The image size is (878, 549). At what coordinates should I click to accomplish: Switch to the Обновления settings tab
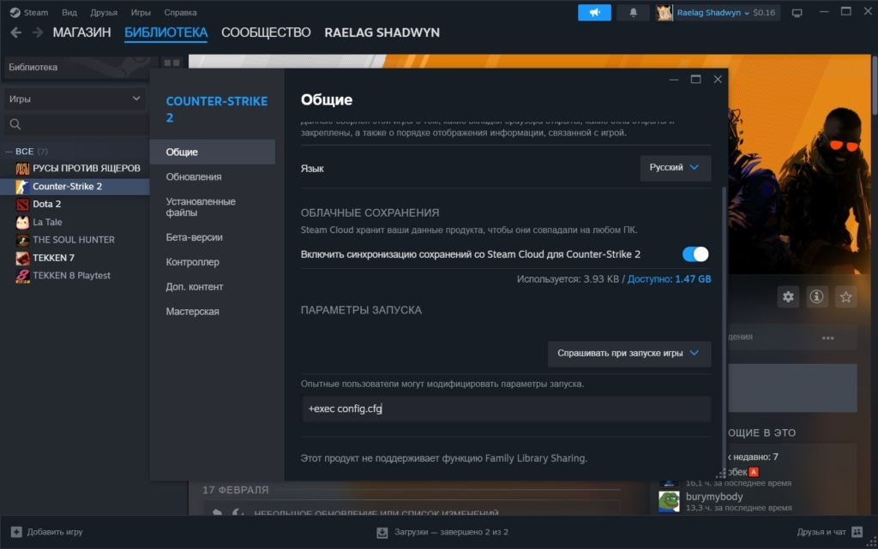point(194,176)
